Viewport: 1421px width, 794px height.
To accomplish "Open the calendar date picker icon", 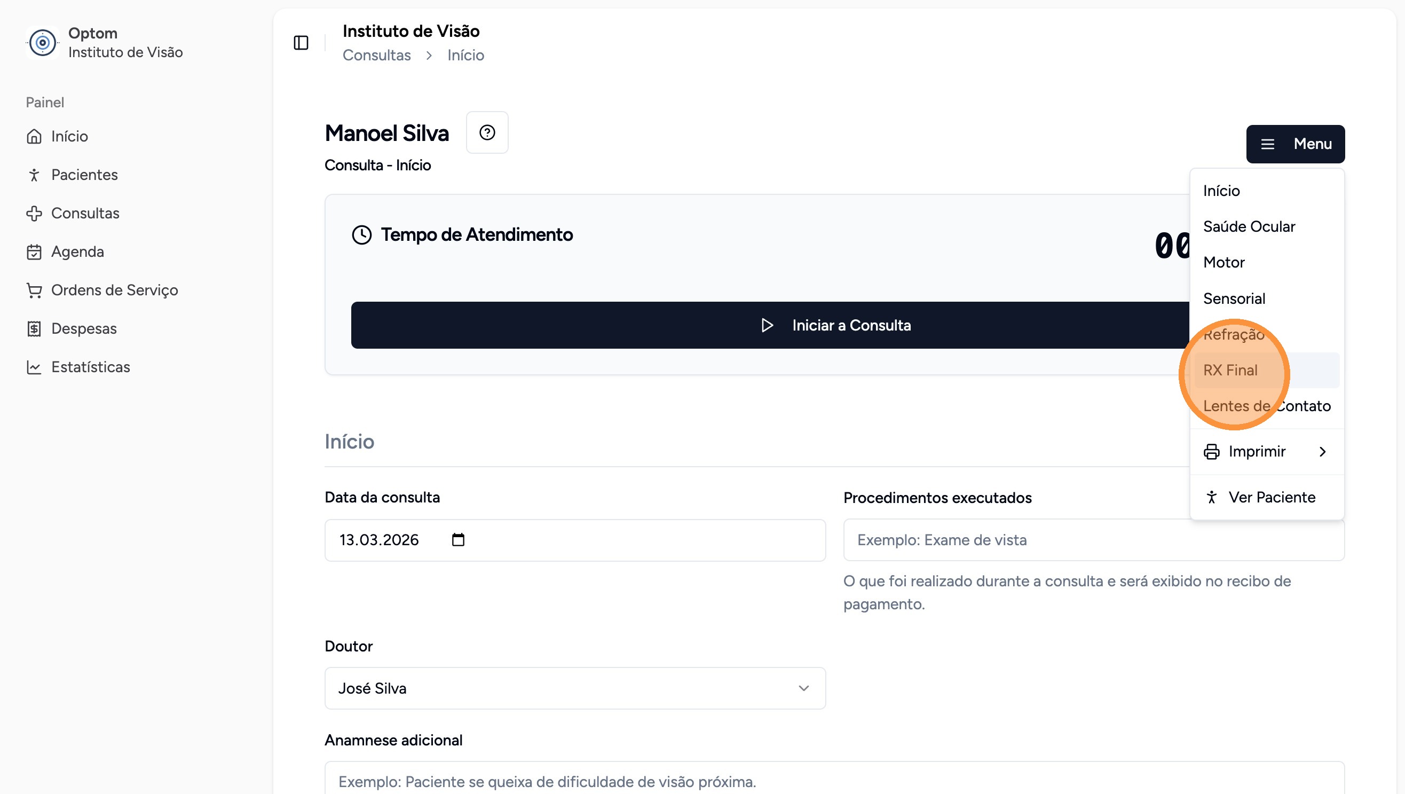I will pyautogui.click(x=458, y=540).
